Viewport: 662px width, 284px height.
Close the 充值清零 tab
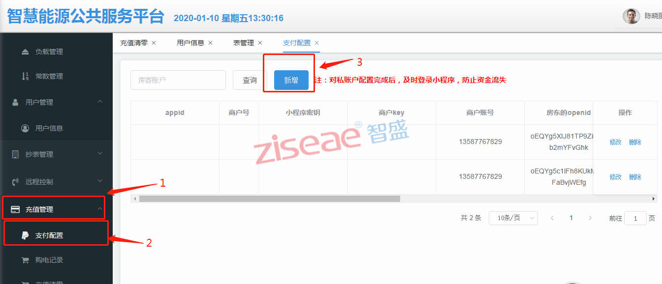[154, 43]
